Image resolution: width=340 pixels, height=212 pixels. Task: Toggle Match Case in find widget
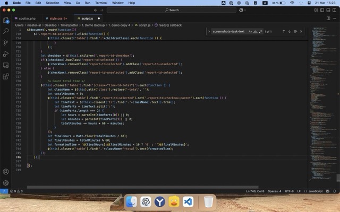click(250, 31)
